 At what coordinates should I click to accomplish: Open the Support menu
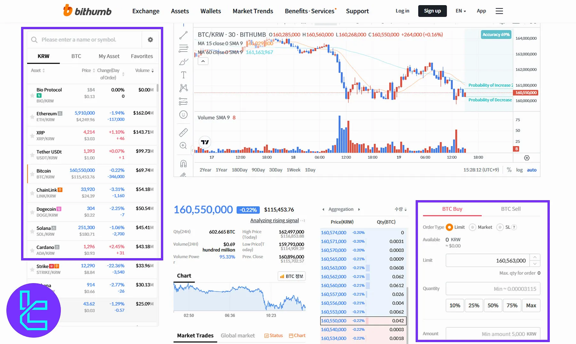(x=357, y=11)
